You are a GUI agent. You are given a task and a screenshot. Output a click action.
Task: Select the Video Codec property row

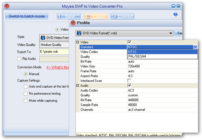[103, 52]
